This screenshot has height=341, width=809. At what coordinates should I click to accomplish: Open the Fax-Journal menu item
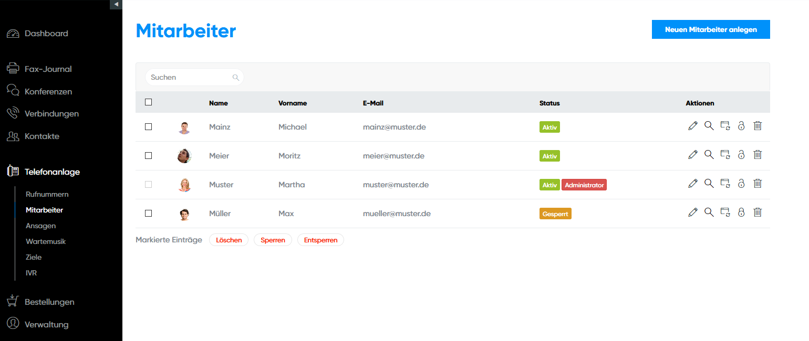(x=48, y=69)
